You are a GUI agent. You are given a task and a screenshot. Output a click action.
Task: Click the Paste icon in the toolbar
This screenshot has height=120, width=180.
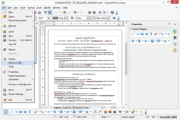tap(65, 12)
